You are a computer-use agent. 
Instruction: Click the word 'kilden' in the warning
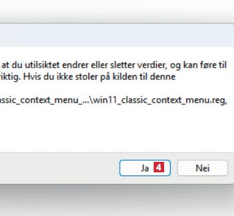tap(123, 77)
